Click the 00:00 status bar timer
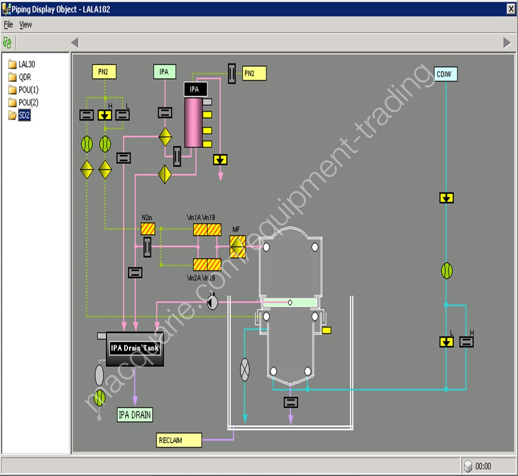This screenshot has width=518, height=476. 484,466
